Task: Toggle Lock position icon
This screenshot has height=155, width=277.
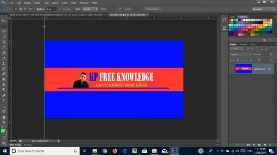Action: coord(247,60)
